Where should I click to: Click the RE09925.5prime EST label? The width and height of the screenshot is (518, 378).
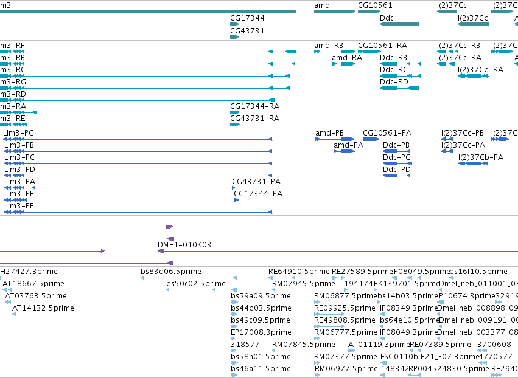(x=345, y=308)
